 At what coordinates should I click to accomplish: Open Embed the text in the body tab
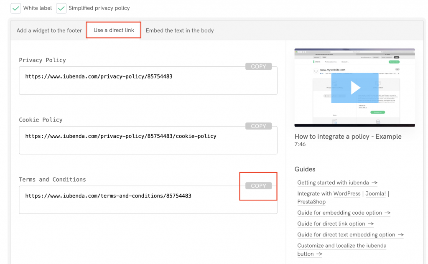pyautogui.click(x=180, y=30)
